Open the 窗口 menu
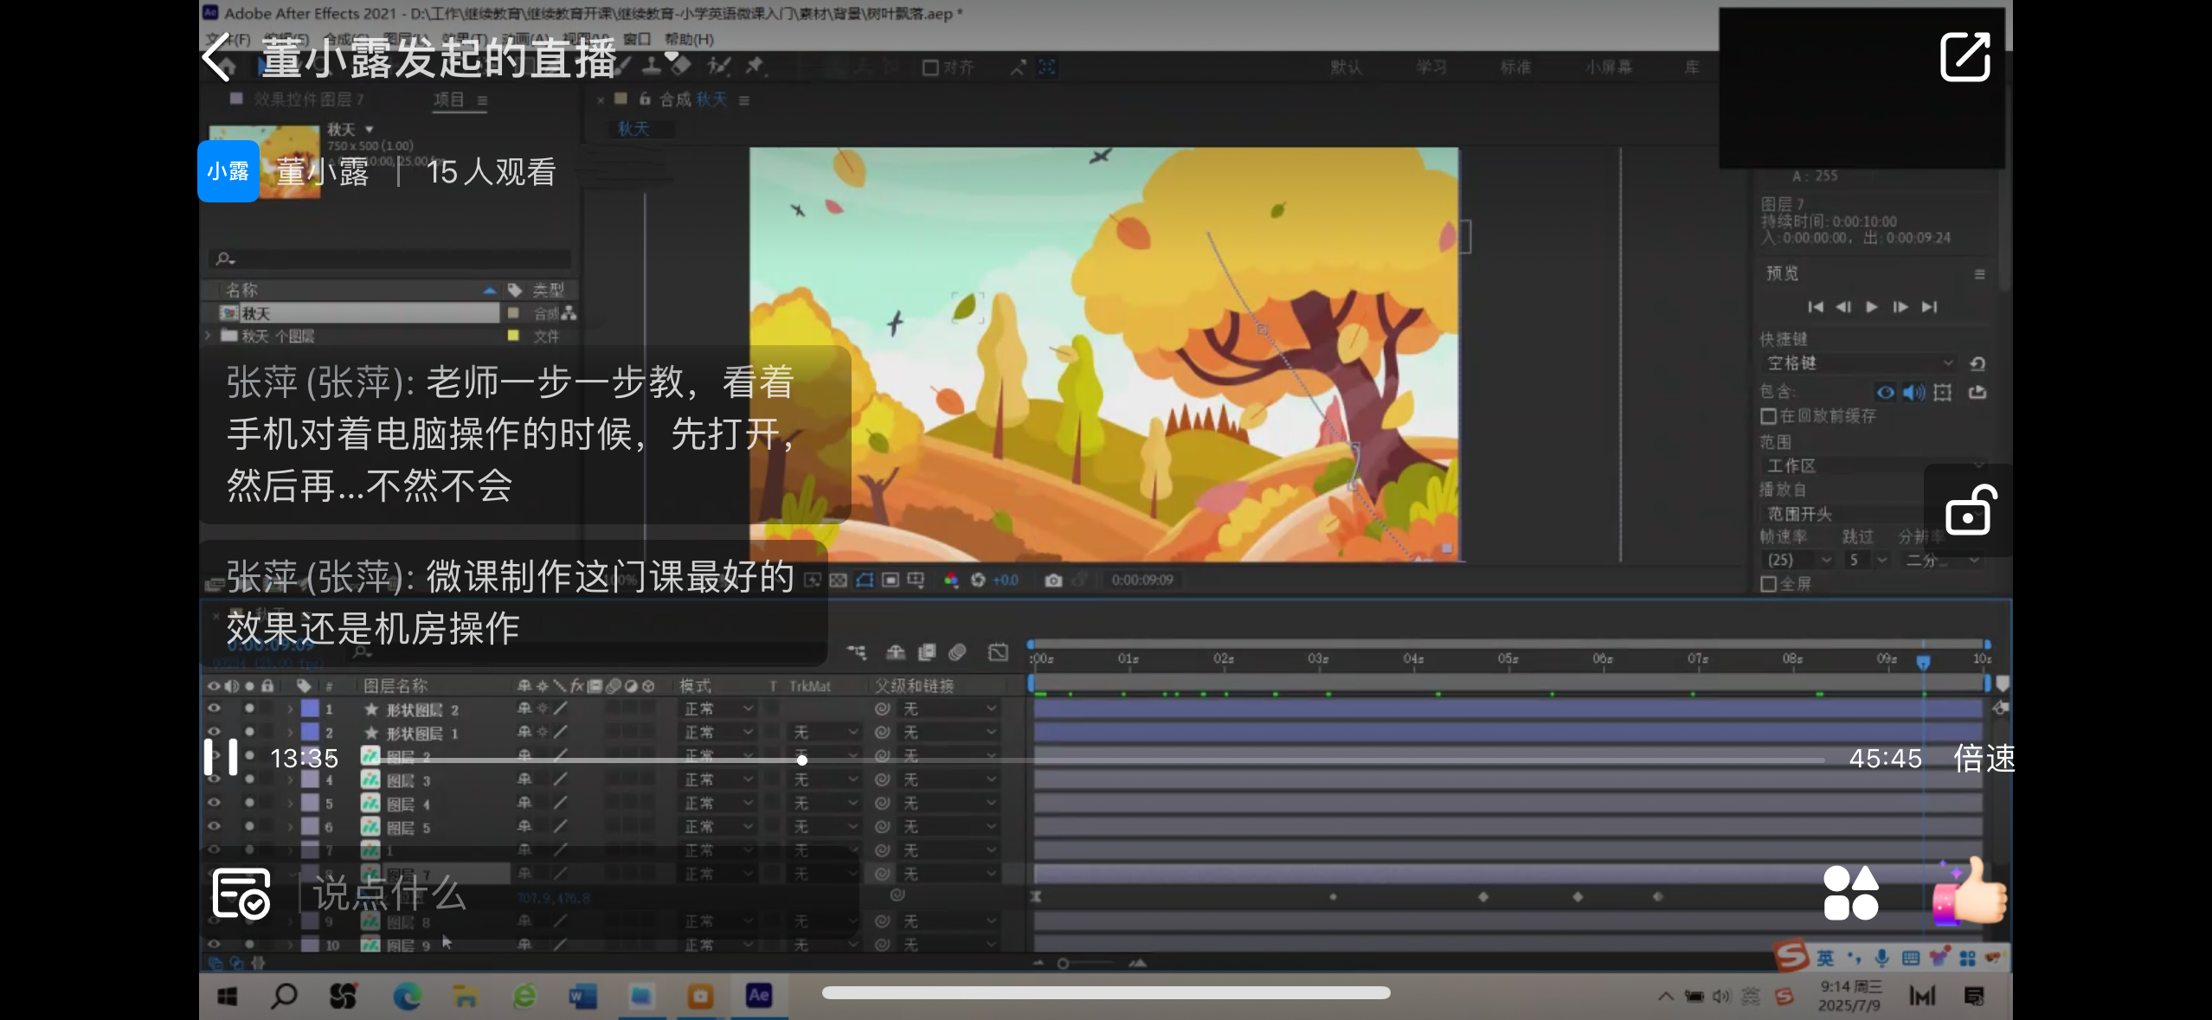The height and width of the screenshot is (1020, 2212). [x=637, y=39]
